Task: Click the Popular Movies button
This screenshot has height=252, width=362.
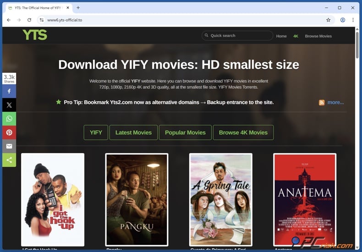Action: [x=185, y=132]
